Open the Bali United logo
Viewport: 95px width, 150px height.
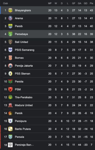coord(10,42)
